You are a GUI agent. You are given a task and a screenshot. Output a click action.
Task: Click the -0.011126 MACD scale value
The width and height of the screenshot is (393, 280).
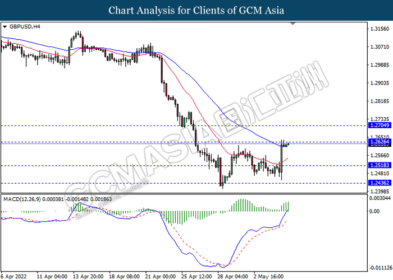[x=381, y=268]
